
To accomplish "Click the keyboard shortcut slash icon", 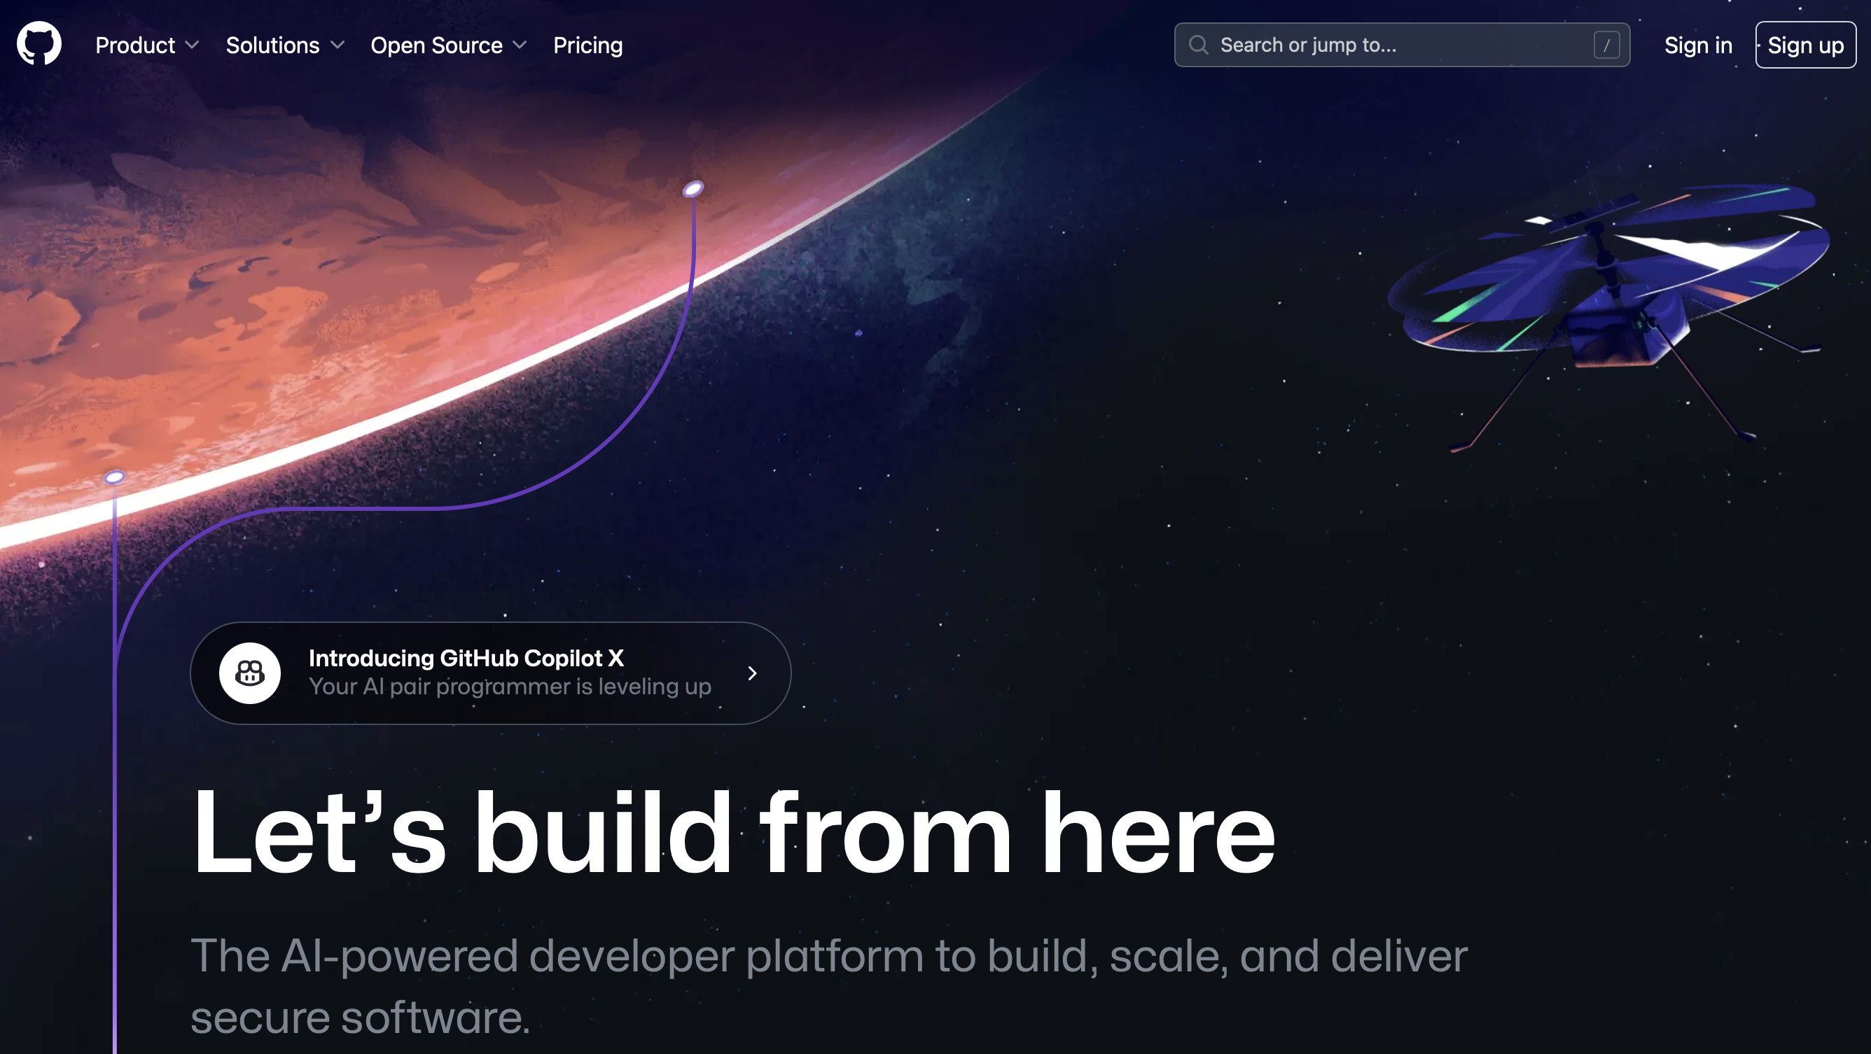I will pos(1606,45).
